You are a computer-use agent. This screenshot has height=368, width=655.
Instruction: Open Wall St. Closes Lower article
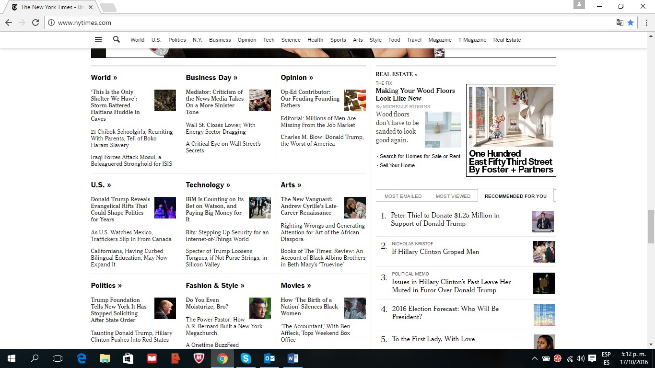click(x=221, y=128)
